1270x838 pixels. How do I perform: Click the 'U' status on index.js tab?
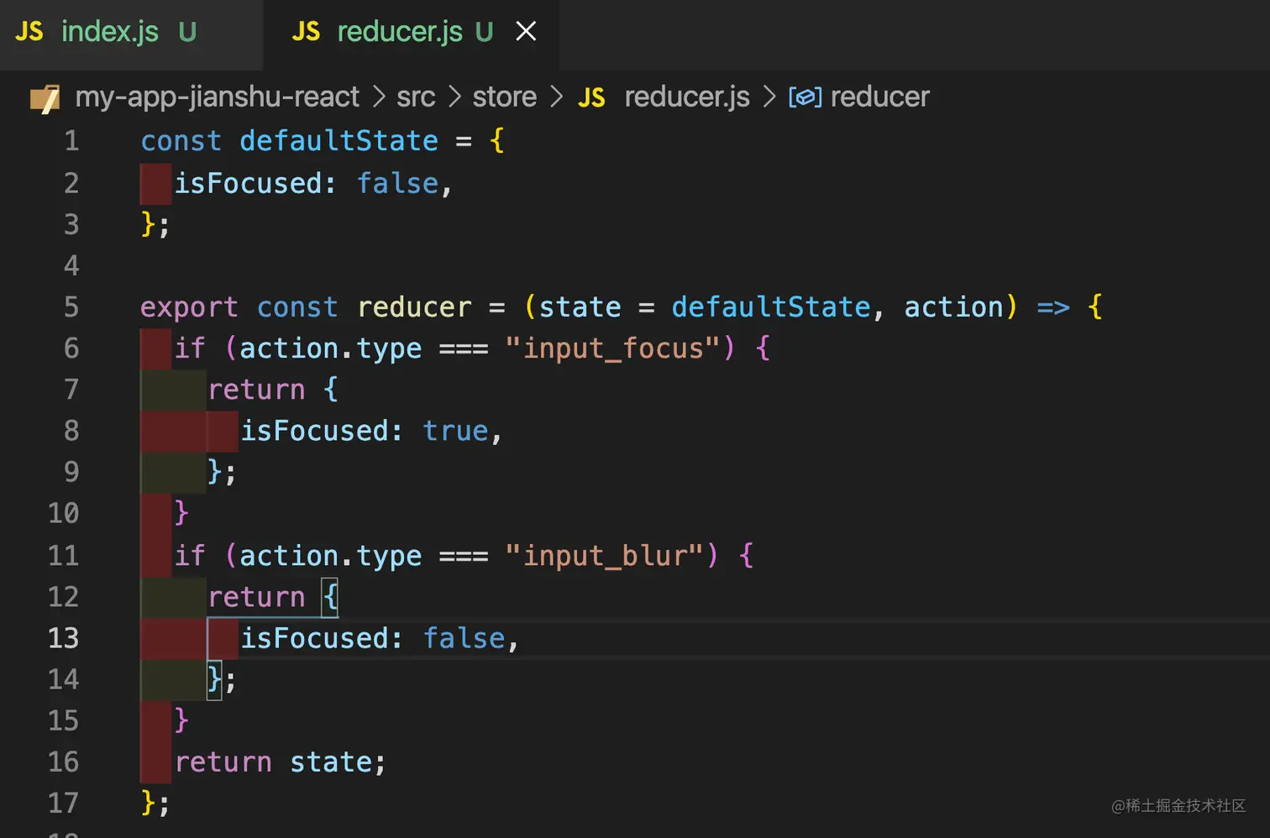(x=187, y=32)
